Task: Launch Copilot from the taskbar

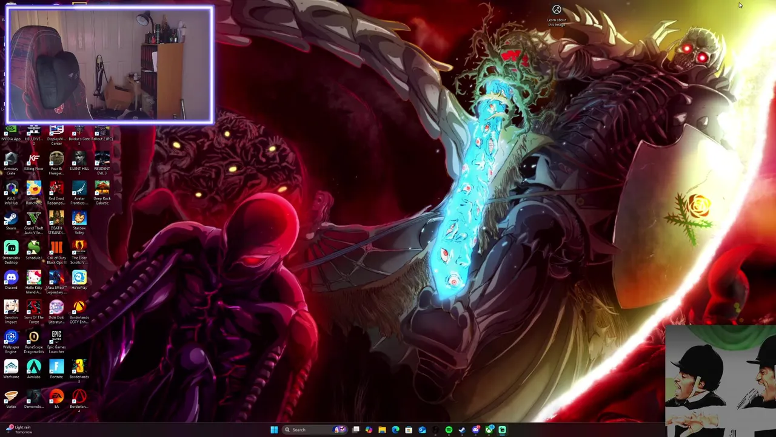Action: (369, 430)
